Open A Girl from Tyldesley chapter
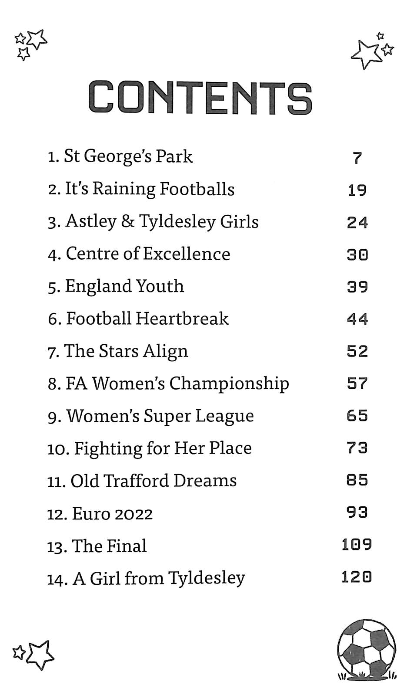414x692 pixels. 146,578
